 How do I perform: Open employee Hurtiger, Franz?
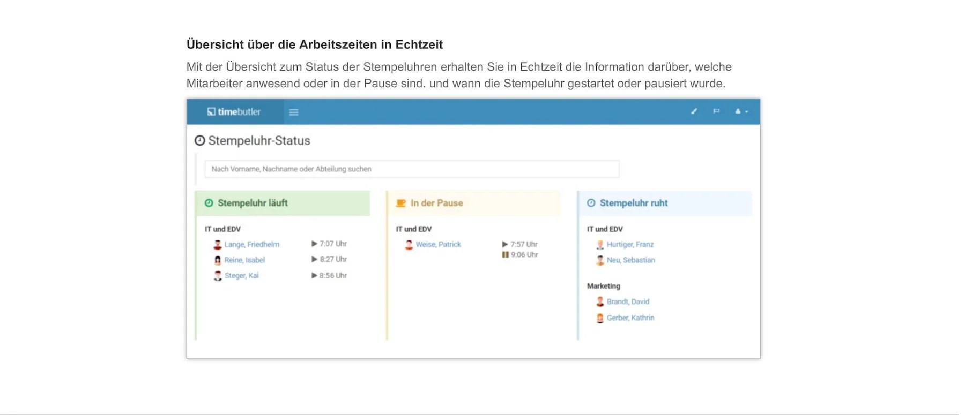tap(630, 244)
